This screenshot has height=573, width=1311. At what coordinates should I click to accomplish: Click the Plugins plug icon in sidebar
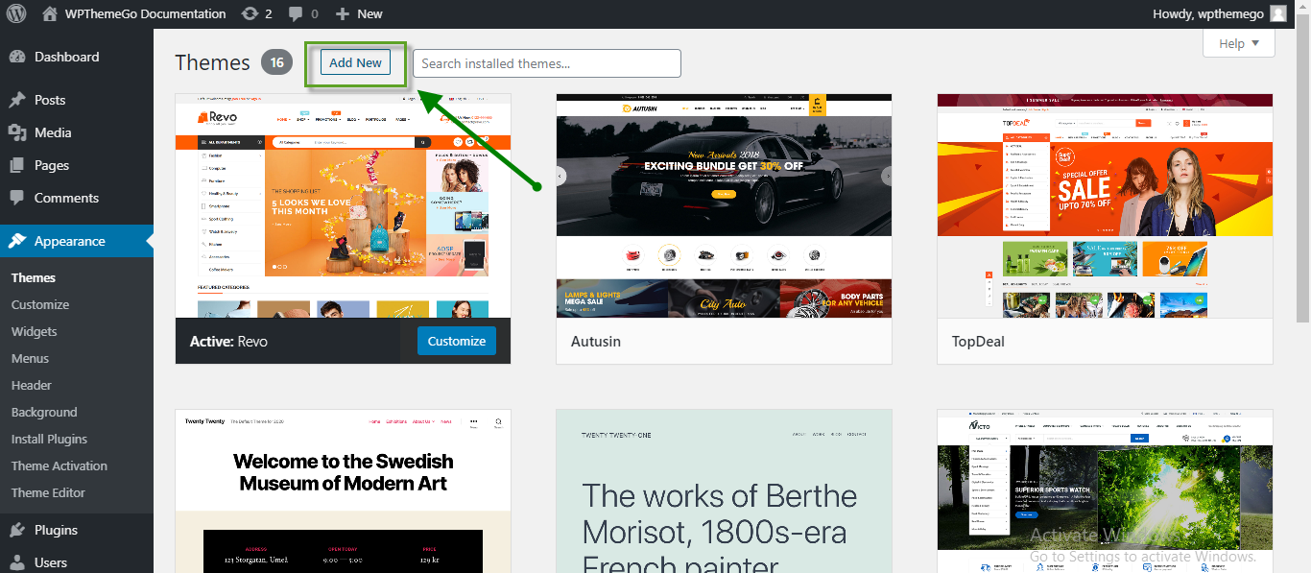(x=17, y=530)
